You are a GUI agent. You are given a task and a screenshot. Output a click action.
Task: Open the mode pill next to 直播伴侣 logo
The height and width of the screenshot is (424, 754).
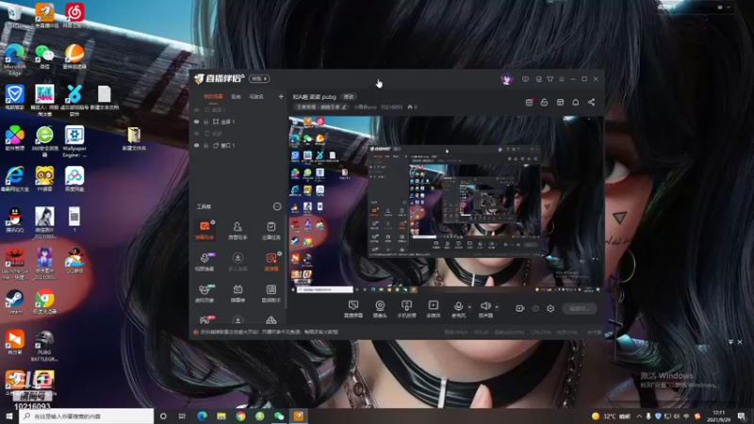coord(259,78)
